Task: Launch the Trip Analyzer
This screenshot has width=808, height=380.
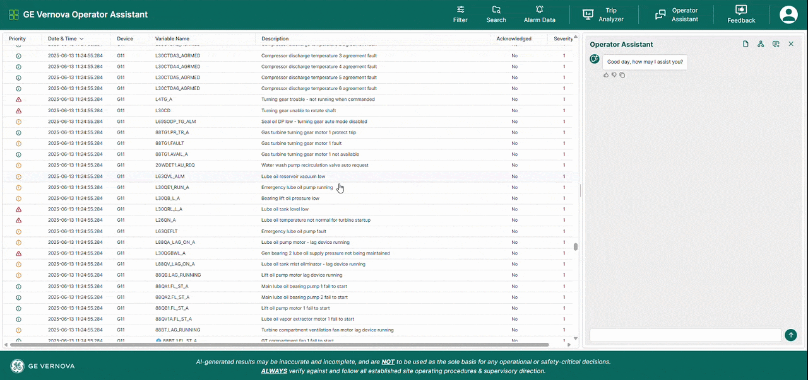Action: pos(603,14)
